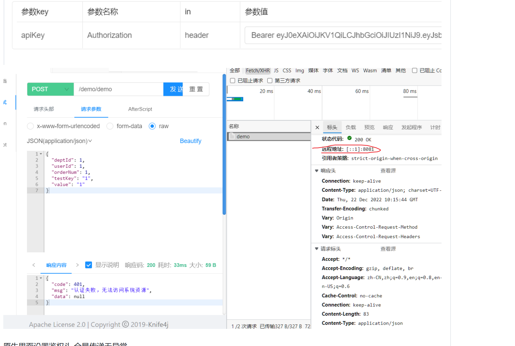Switch to the 请求参数 tab

point(91,109)
